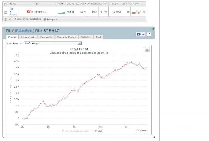The height and width of the screenshot is (141, 209).
Task: Sort by Filter column header
Action: point(36,4)
